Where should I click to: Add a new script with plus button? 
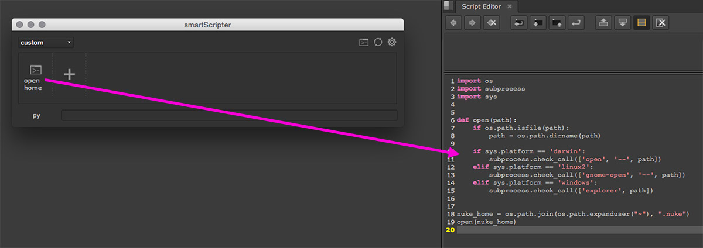tap(69, 74)
